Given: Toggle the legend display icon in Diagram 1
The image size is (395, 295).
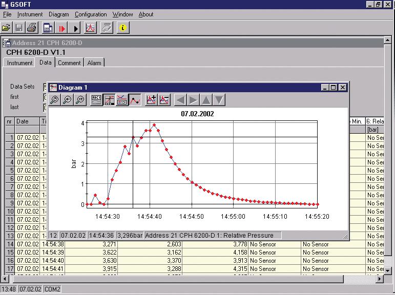Looking at the screenshot, I should point(122,100).
